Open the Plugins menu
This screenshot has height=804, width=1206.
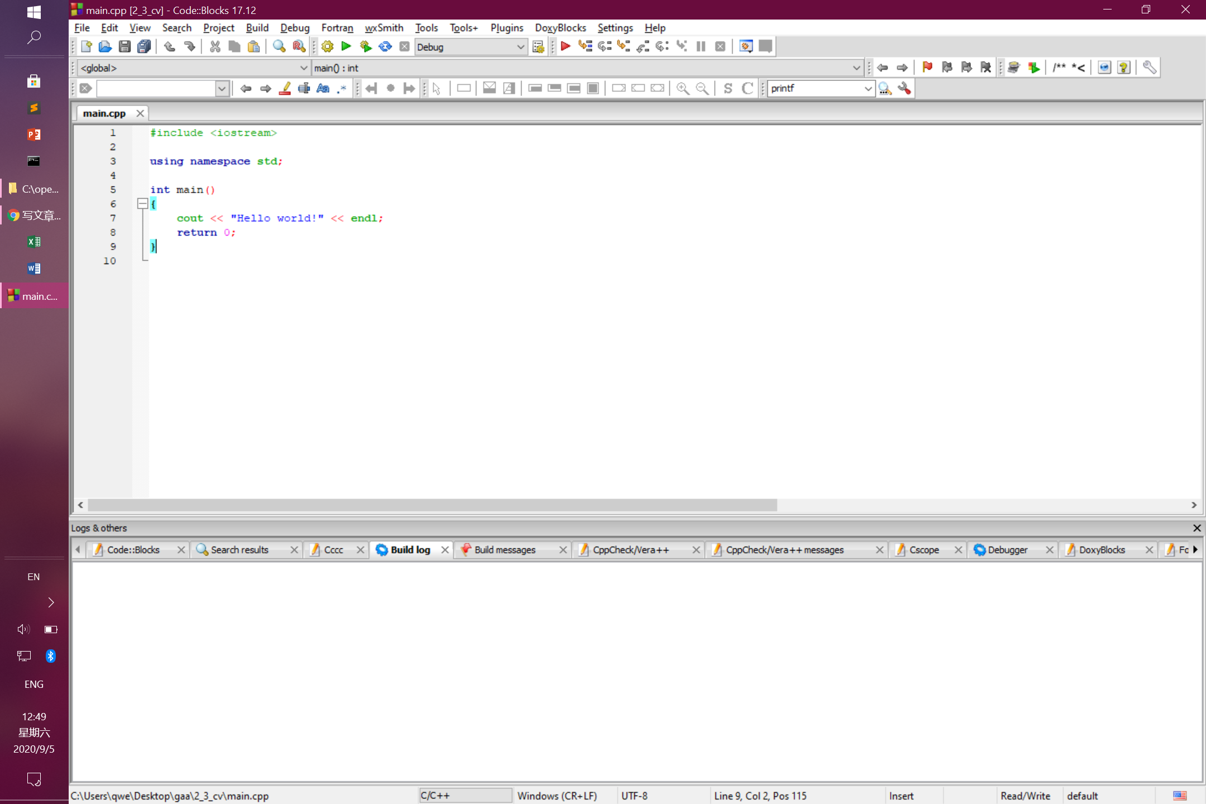coord(506,28)
